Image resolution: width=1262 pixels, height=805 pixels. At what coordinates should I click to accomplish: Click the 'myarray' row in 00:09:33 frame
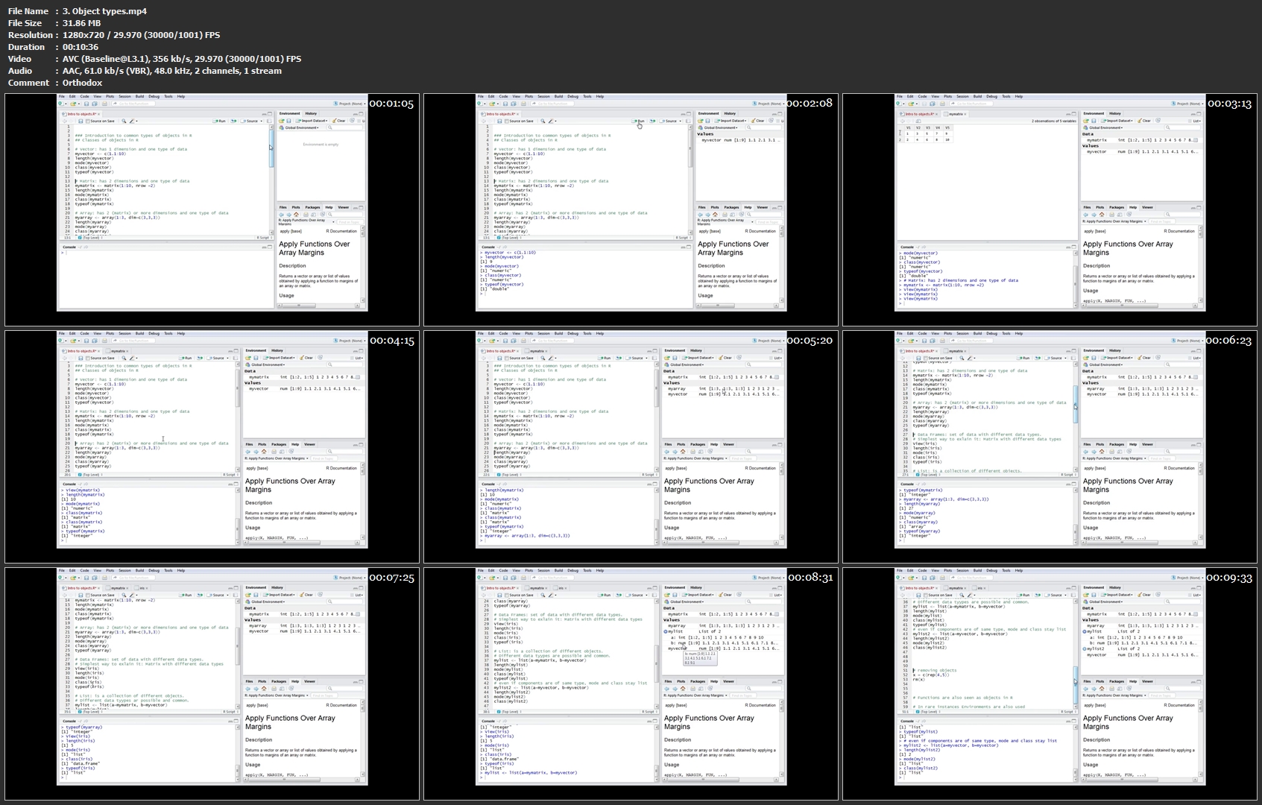[x=1142, y=625]
